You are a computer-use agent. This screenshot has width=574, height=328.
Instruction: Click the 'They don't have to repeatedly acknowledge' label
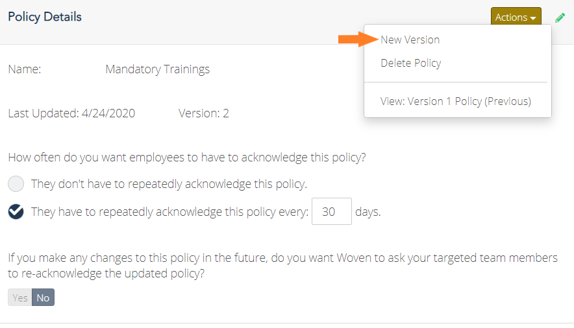[169, 183]
